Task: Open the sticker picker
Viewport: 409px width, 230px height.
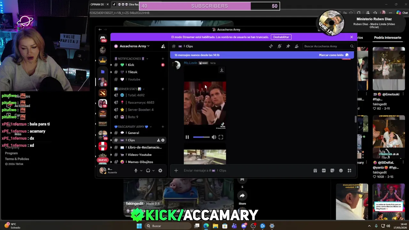Action: [x=332, y=171]
